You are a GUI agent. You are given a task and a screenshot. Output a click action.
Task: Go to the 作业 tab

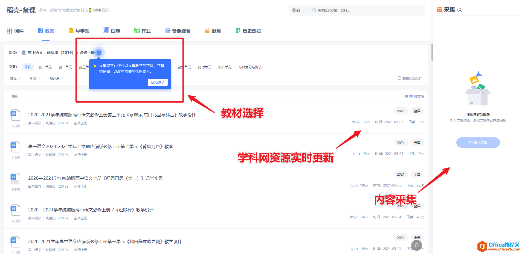pos(143,31)
